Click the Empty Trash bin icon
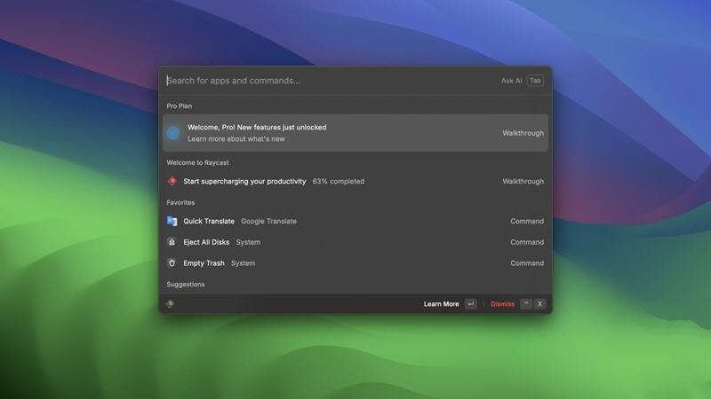The width and height of the screenshot is (711, 399). [x=172, y=262]
